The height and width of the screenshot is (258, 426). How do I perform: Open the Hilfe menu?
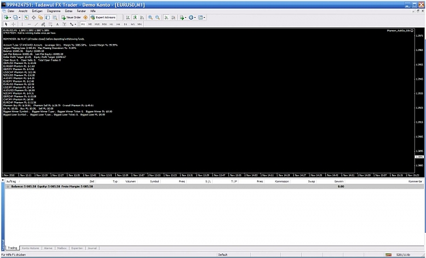coord(93,11)
